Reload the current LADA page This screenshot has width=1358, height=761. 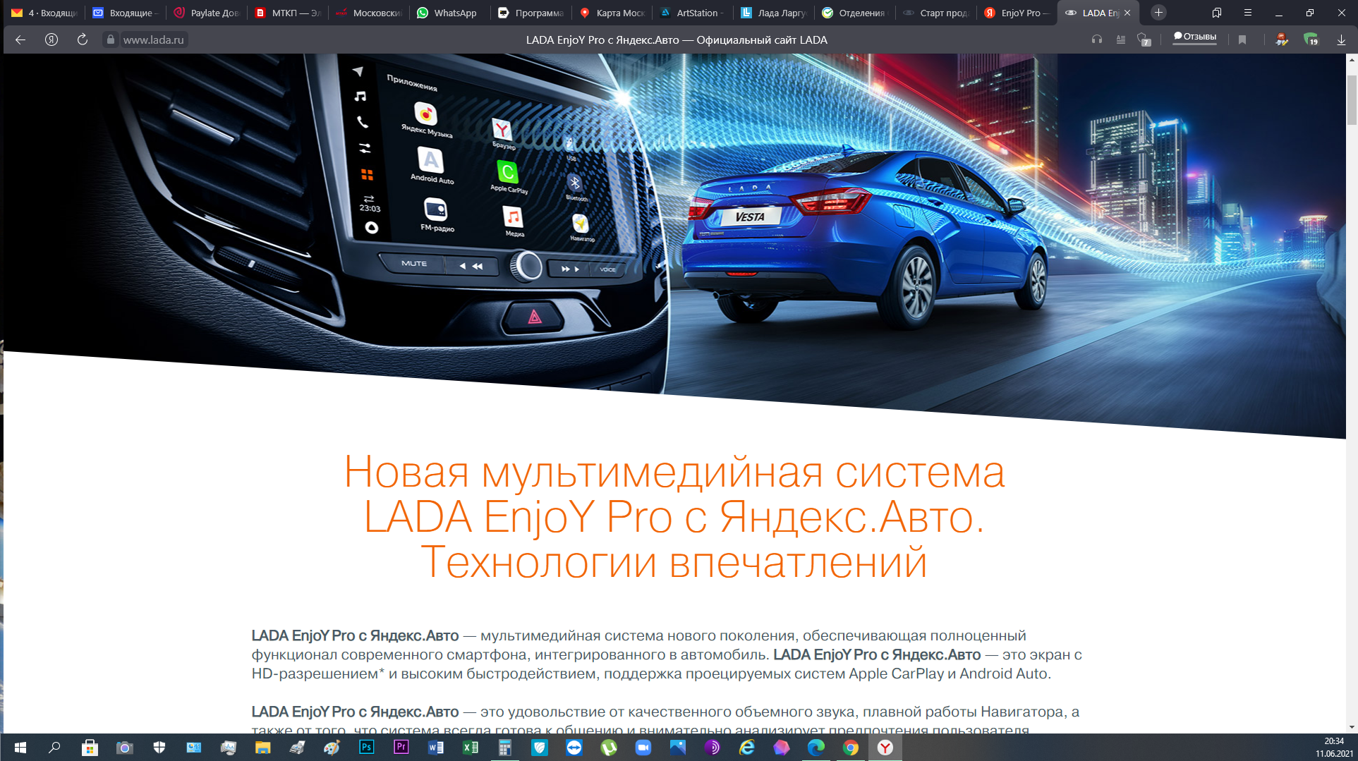83,39
